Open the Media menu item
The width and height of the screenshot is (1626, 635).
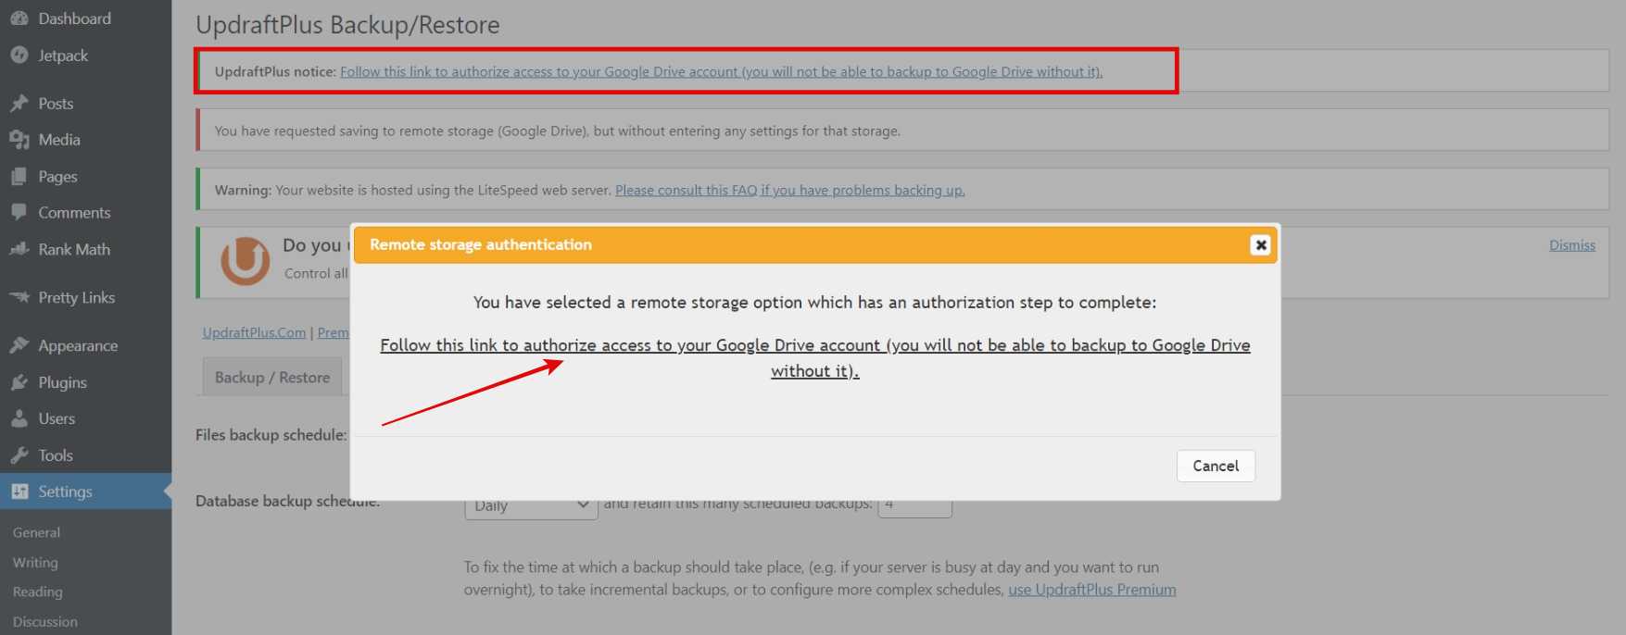pos(59,140)
